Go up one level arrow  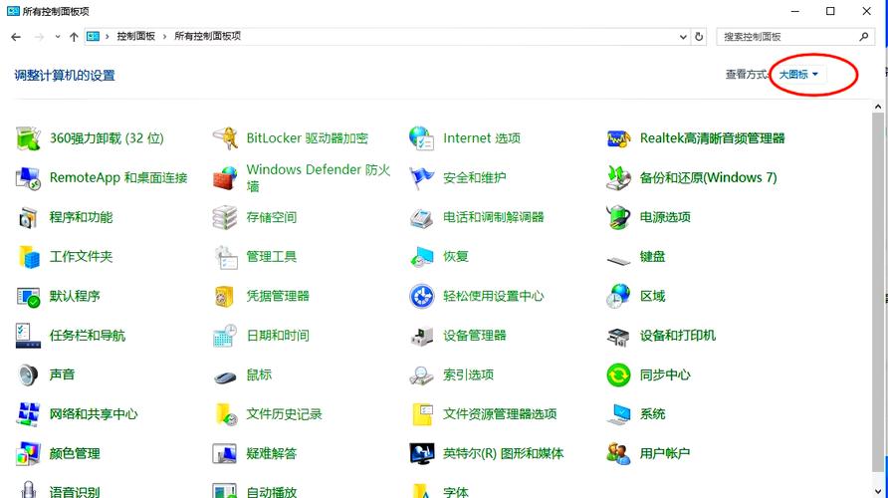coord(74,37)
